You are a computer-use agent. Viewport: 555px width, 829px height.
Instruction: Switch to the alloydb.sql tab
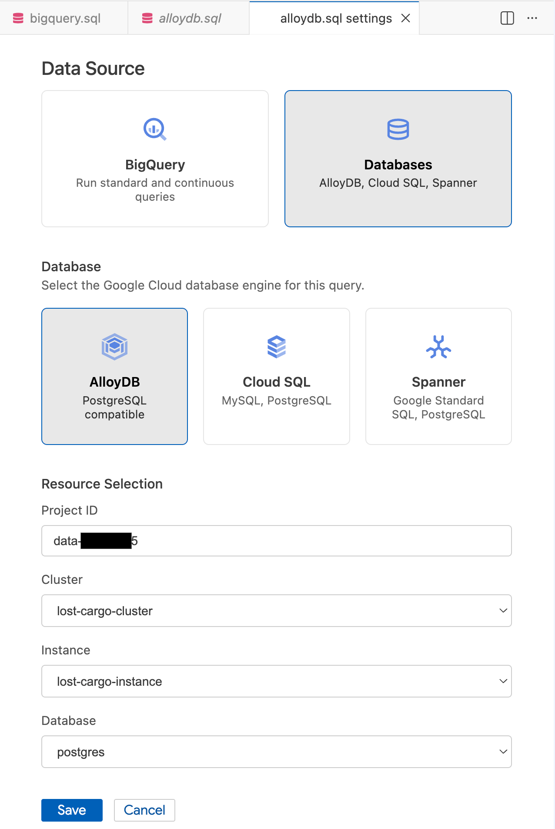189,18
